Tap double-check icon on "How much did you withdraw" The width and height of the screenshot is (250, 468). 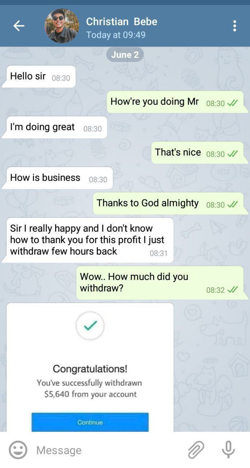click(x=232, y=290)
